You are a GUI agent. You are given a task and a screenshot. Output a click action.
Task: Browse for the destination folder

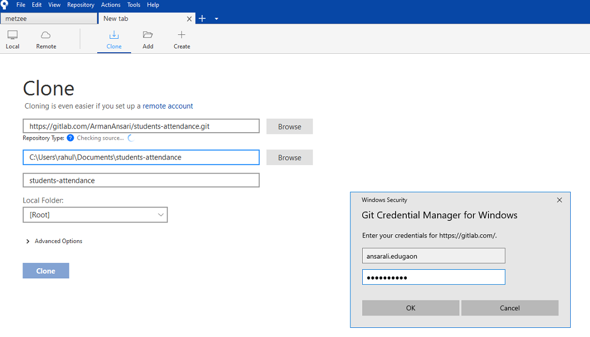coord(289,157)
